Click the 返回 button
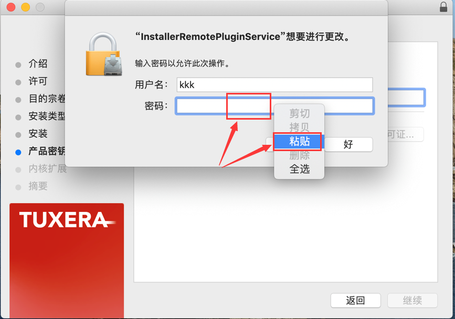The image size is (455, 319). tap(355, 301)
